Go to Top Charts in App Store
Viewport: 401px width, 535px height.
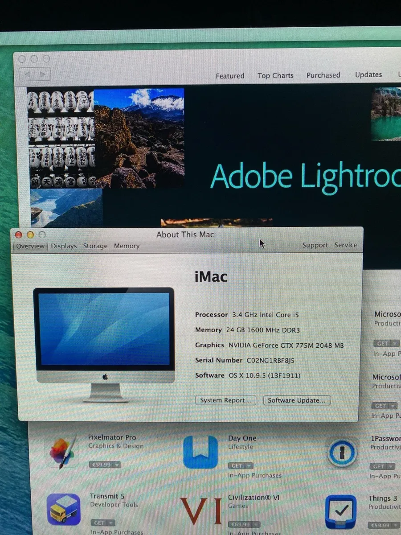275,75
